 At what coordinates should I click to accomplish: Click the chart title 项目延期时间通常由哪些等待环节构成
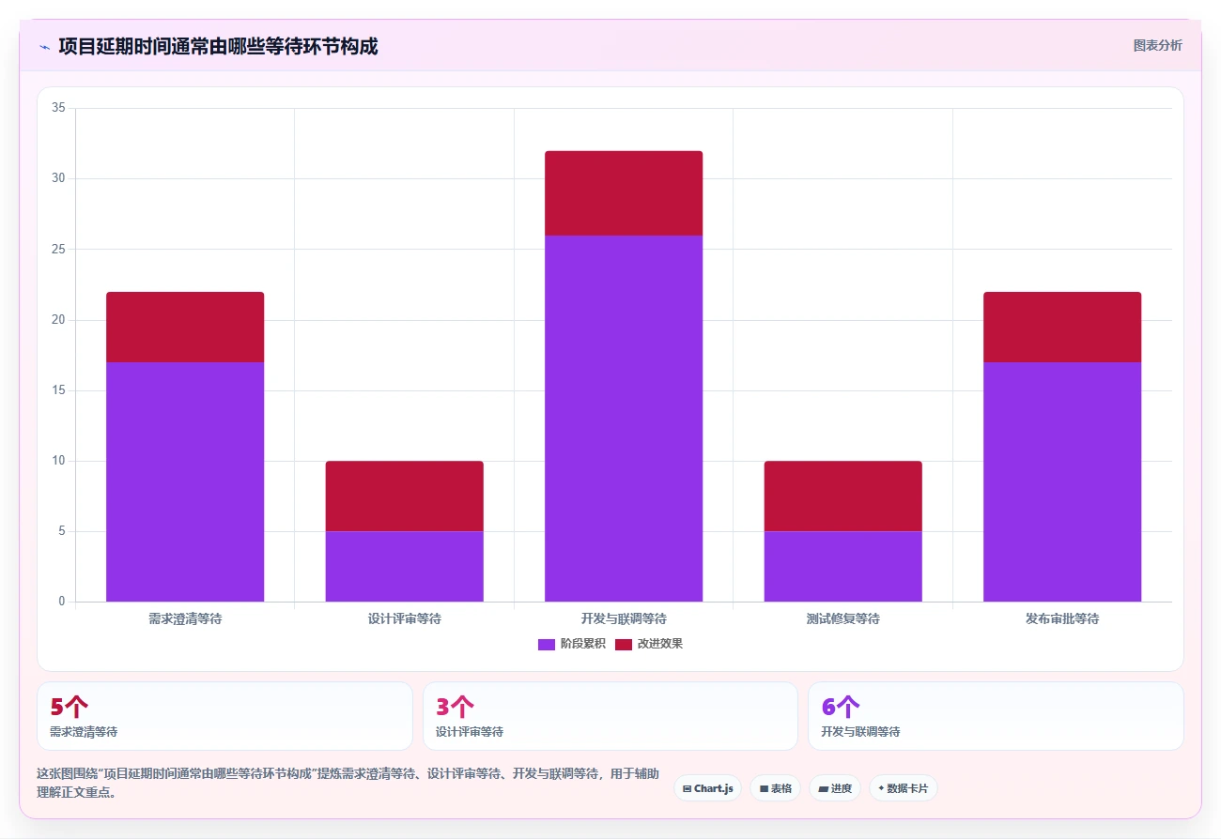[x=218, y=46]
